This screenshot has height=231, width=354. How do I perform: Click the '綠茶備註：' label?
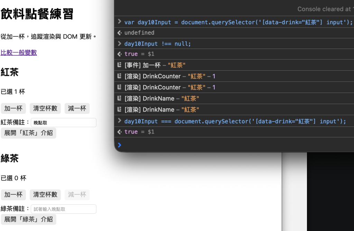pos(15,209)
